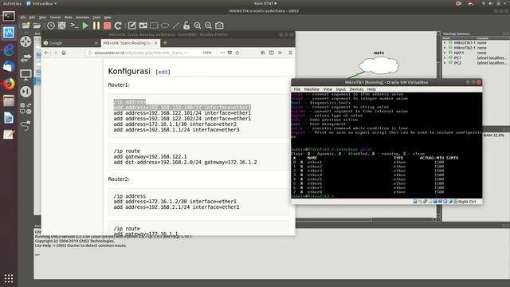Click the Zoom out magnifier icon
This screenshot has width=510, height=287.
click(209, 26)
